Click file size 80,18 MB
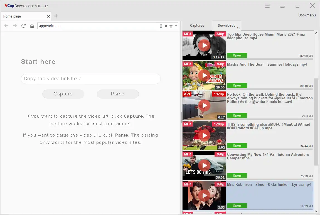The height and width of the screenshot is (215, 320). (x=306, y=86)
